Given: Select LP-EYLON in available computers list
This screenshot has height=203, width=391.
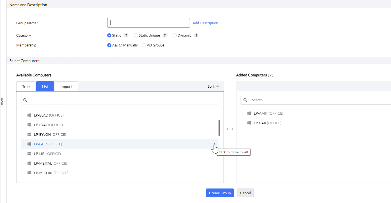Looking at the screenshot, I should click(x=50, y=135).
